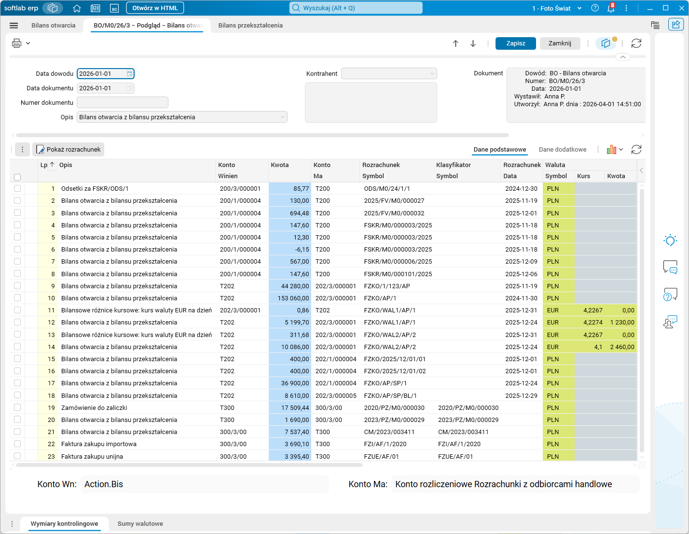The width and height of the screenshot is (689, 534).
Task: Click the Zapisz button
Action: tap(516, 43)
